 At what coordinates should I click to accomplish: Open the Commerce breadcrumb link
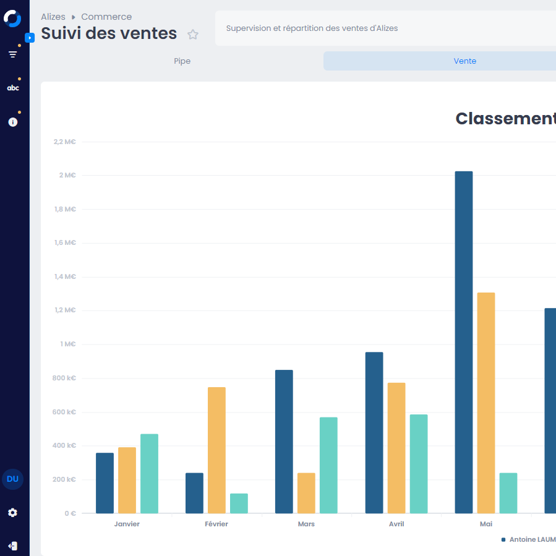click(x=106, y=17)
